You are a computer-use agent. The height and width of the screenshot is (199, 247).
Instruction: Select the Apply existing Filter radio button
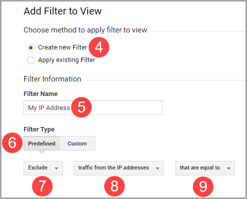31,60
